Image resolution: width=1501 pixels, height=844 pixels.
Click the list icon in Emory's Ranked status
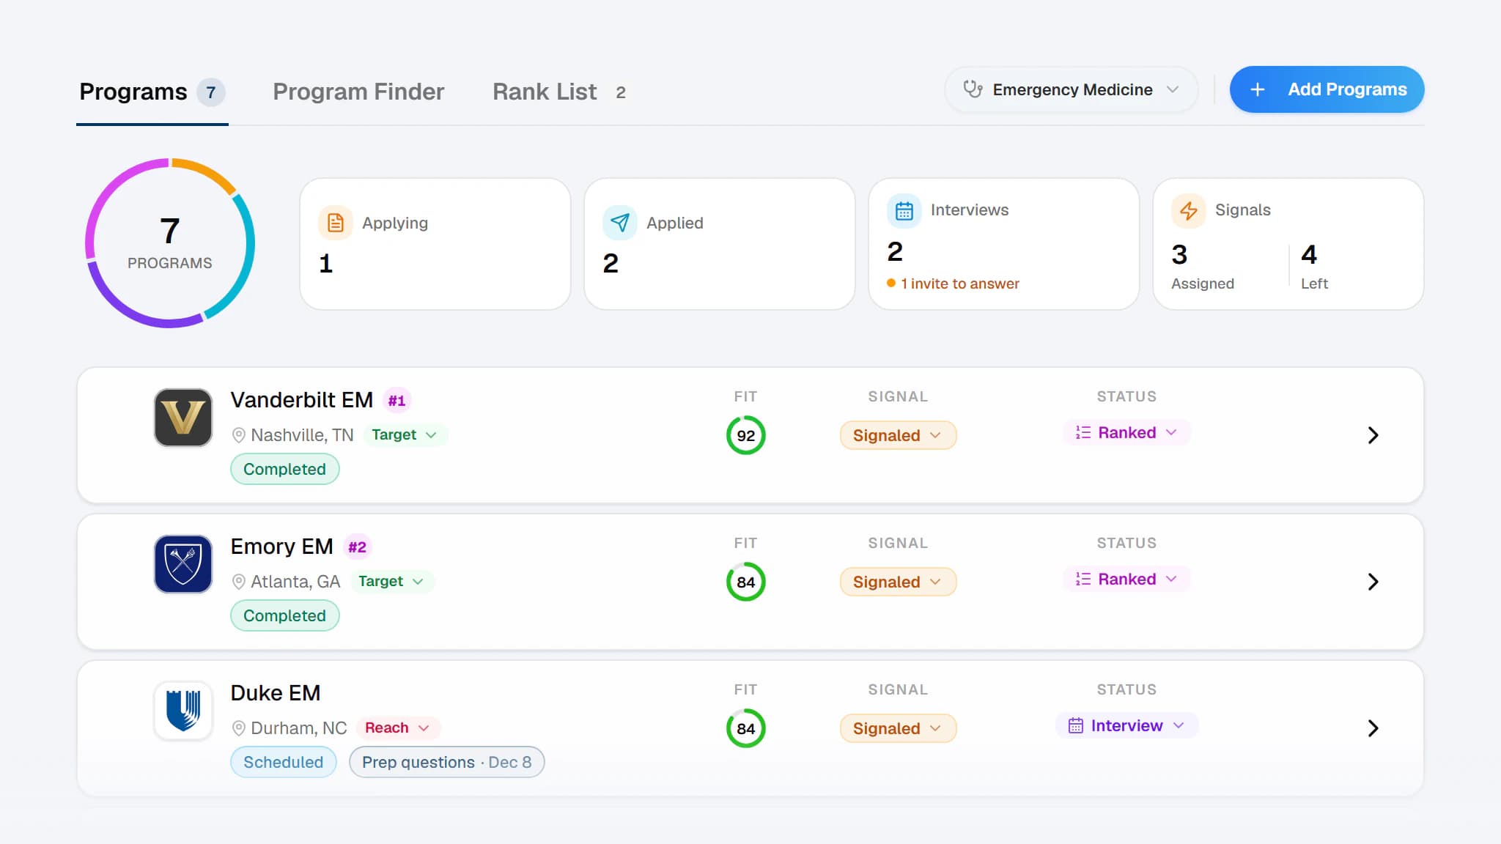click(x=1083, y=579)
